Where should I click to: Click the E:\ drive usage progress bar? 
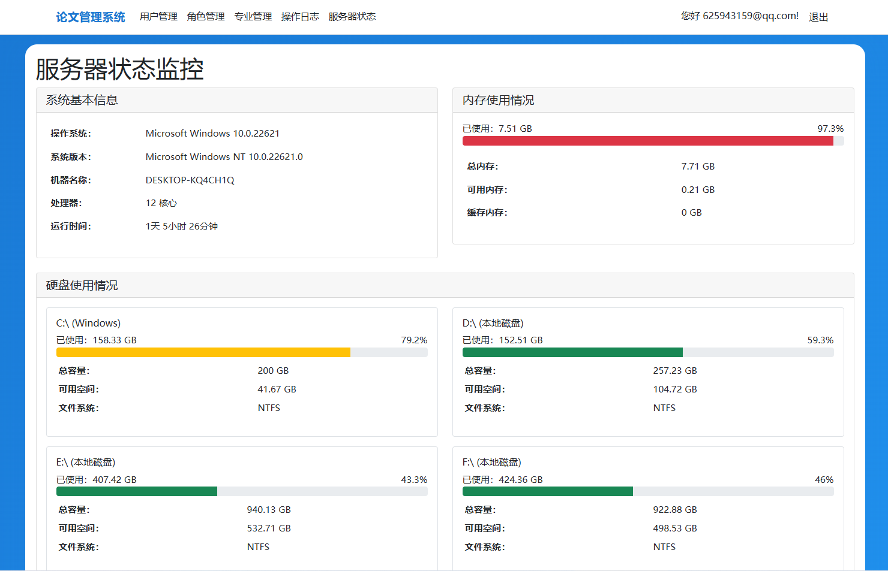pyautogui.click(x=137, y=491)
